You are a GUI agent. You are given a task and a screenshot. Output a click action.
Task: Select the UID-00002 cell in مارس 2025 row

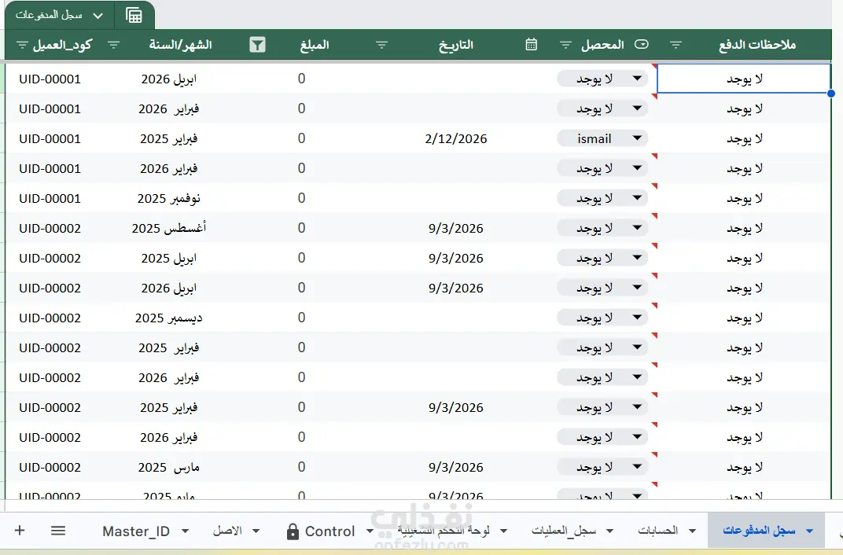(x=50, y=468)
